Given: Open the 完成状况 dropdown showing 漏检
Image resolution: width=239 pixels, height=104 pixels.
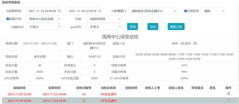Looking at the screenshot, I should pyautogui.click(x=213, y=11).
